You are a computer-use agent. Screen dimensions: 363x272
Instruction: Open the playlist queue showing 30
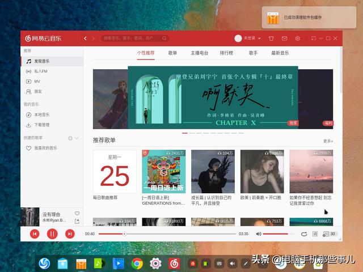coord(329,233)
